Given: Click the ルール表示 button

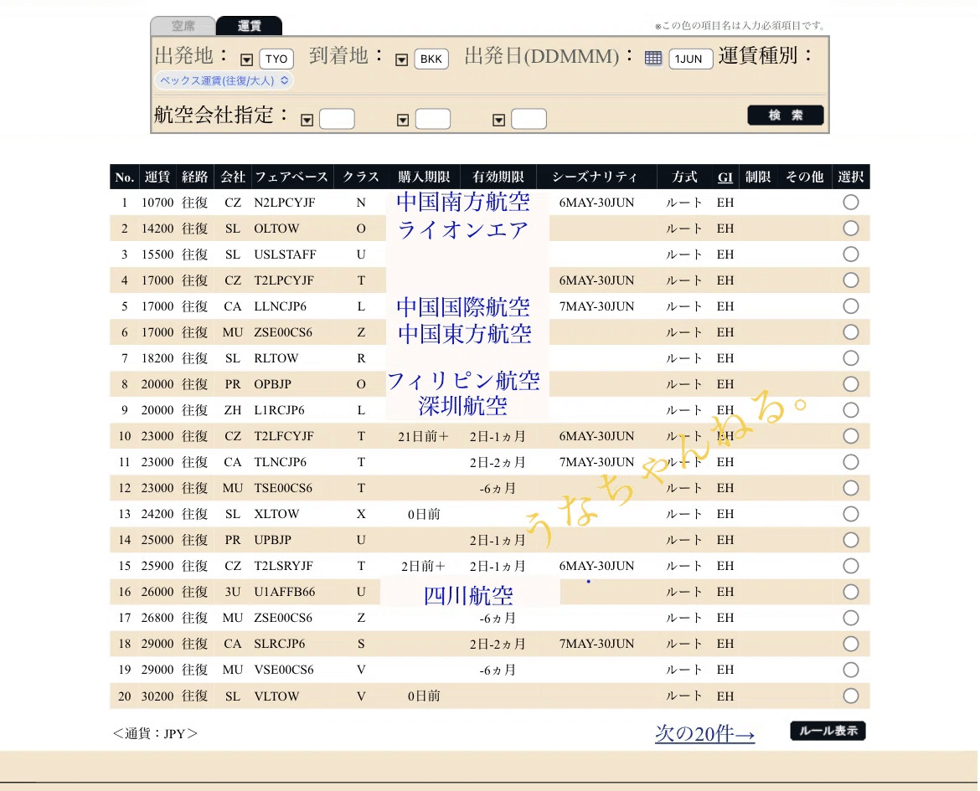Looking at the screenshot, I should click(828, 731).
